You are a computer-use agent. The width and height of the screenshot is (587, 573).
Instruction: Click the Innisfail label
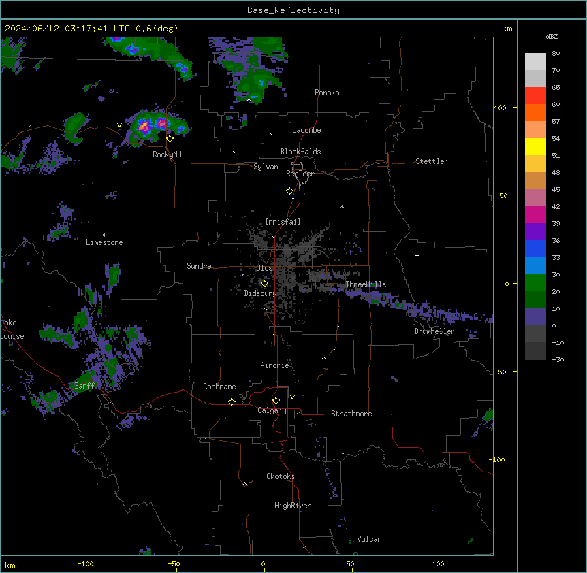pyautogui.click(x=283, y=222)
